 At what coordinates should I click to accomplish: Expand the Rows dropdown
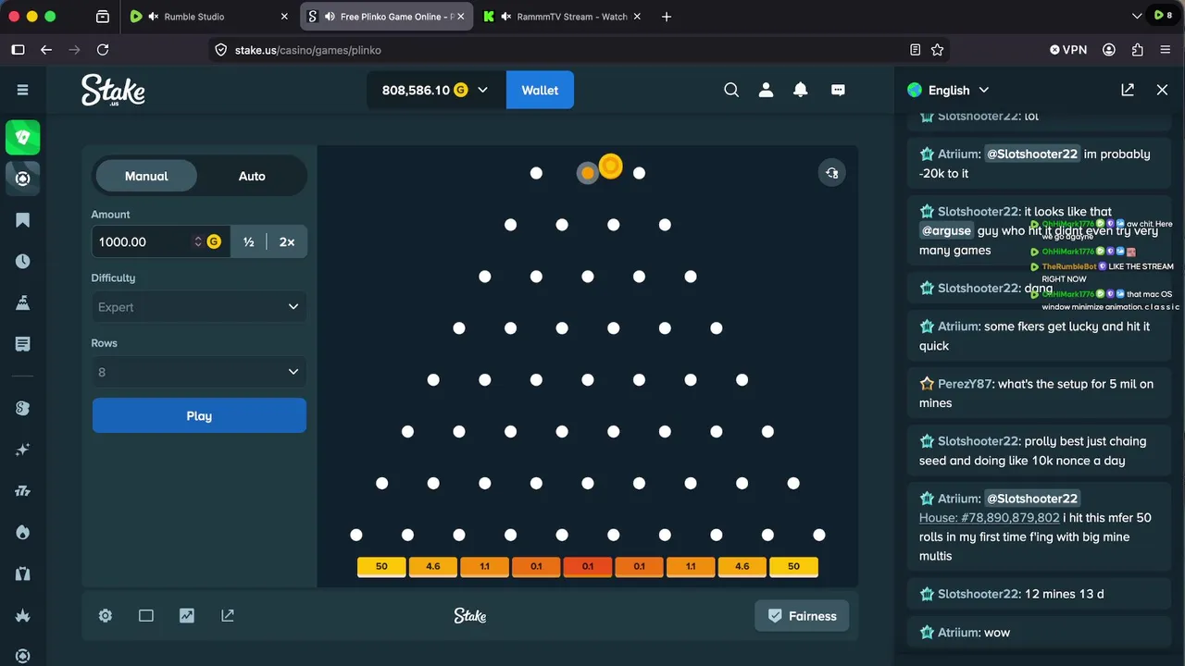(199, 372)
